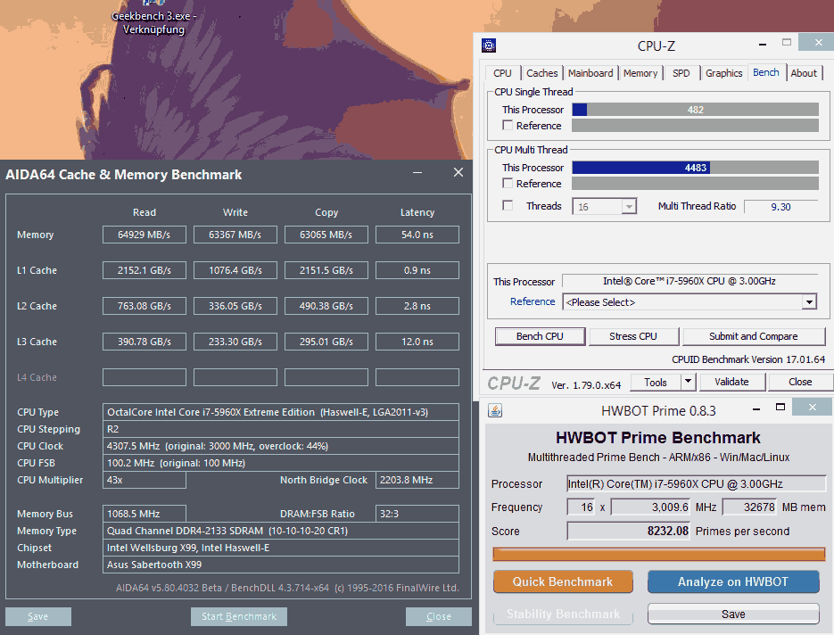This screenshot has width=834, height=635.
Task: Click the CPU-Z window title icon
Action: click(x=488, y=45)
